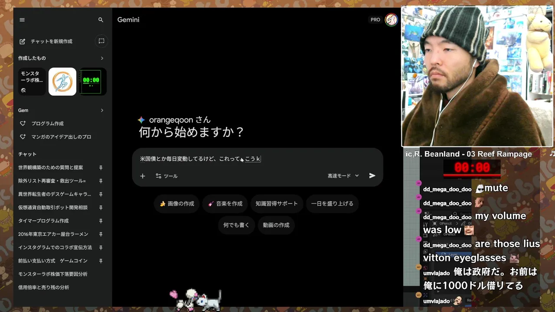Viewport: 555px width, 312px height.
Task: Open モンスターラボ株 creation card
Action: tap(32, 81)
